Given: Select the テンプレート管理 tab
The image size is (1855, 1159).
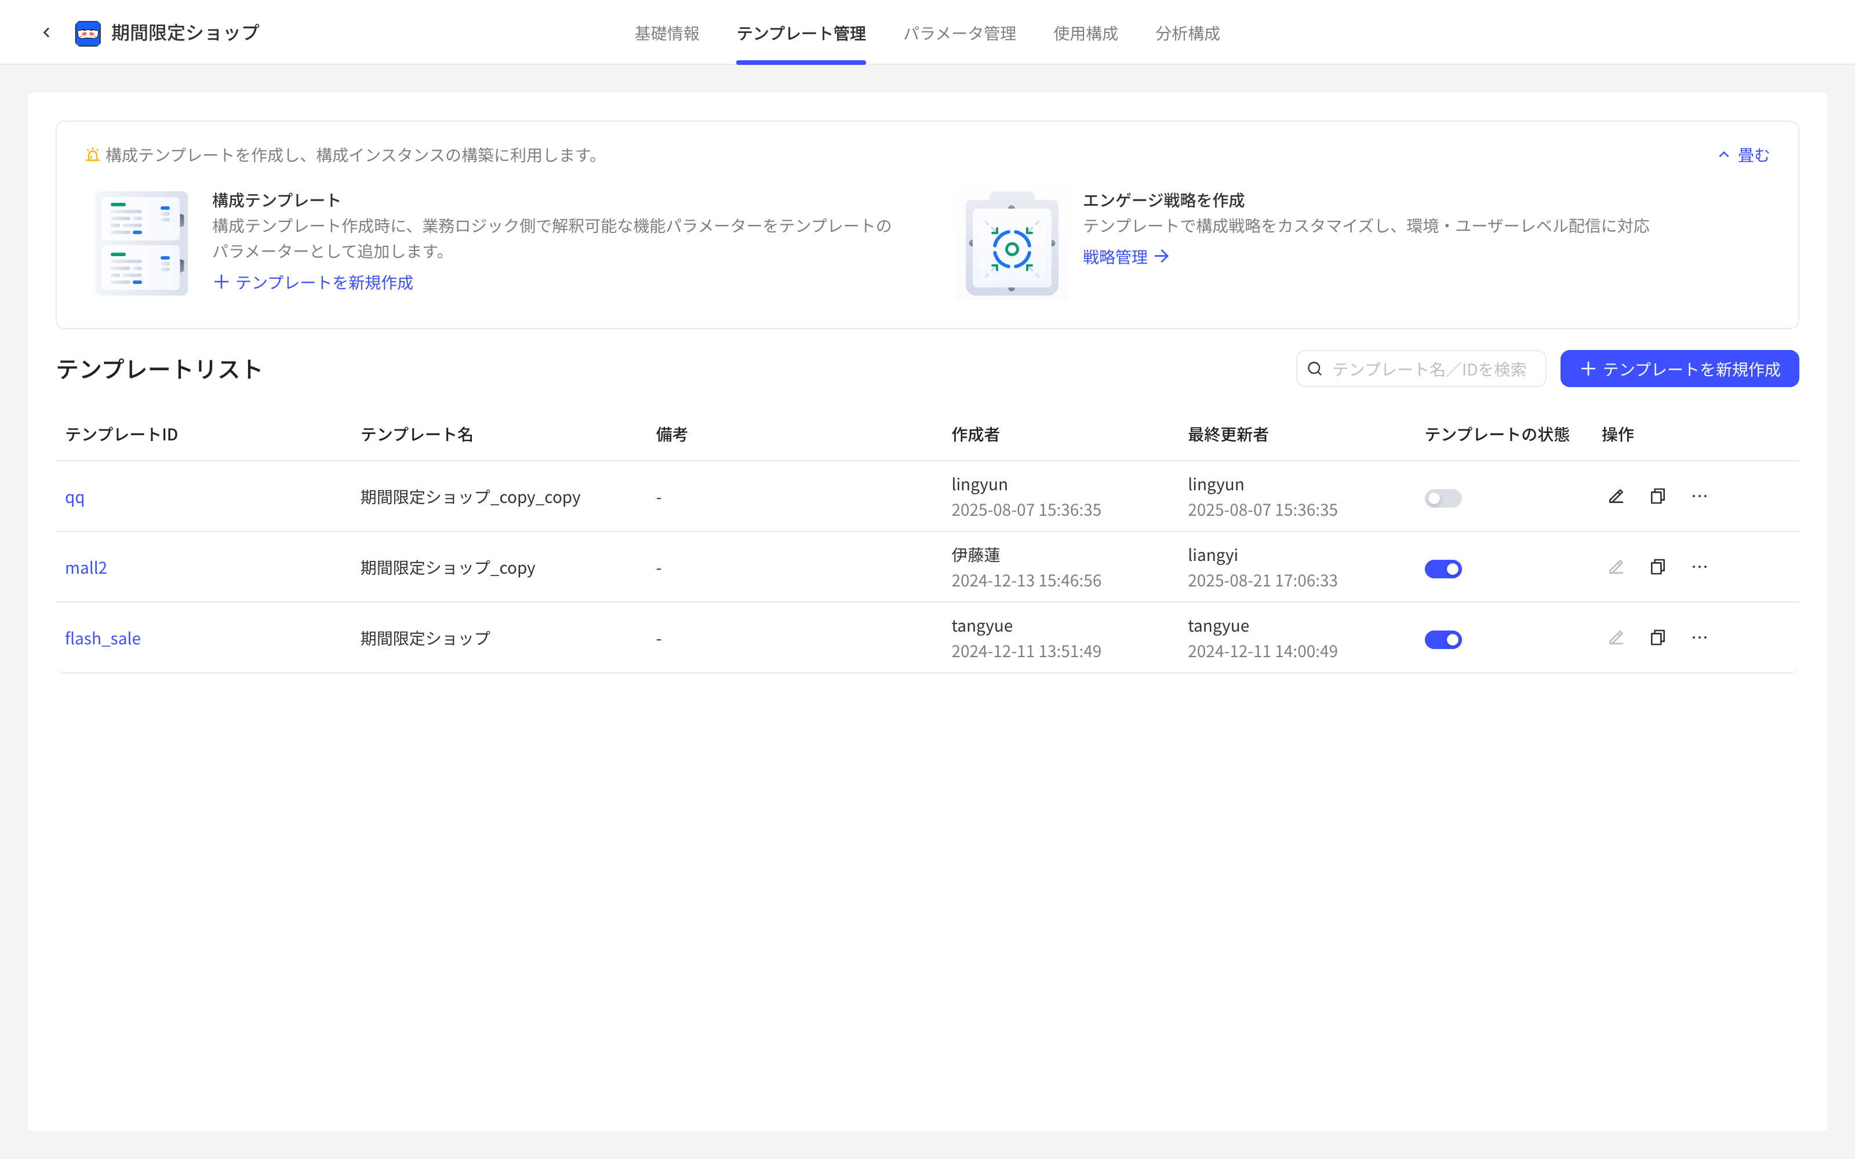Looking at the screenshot, I should point(801,33).
